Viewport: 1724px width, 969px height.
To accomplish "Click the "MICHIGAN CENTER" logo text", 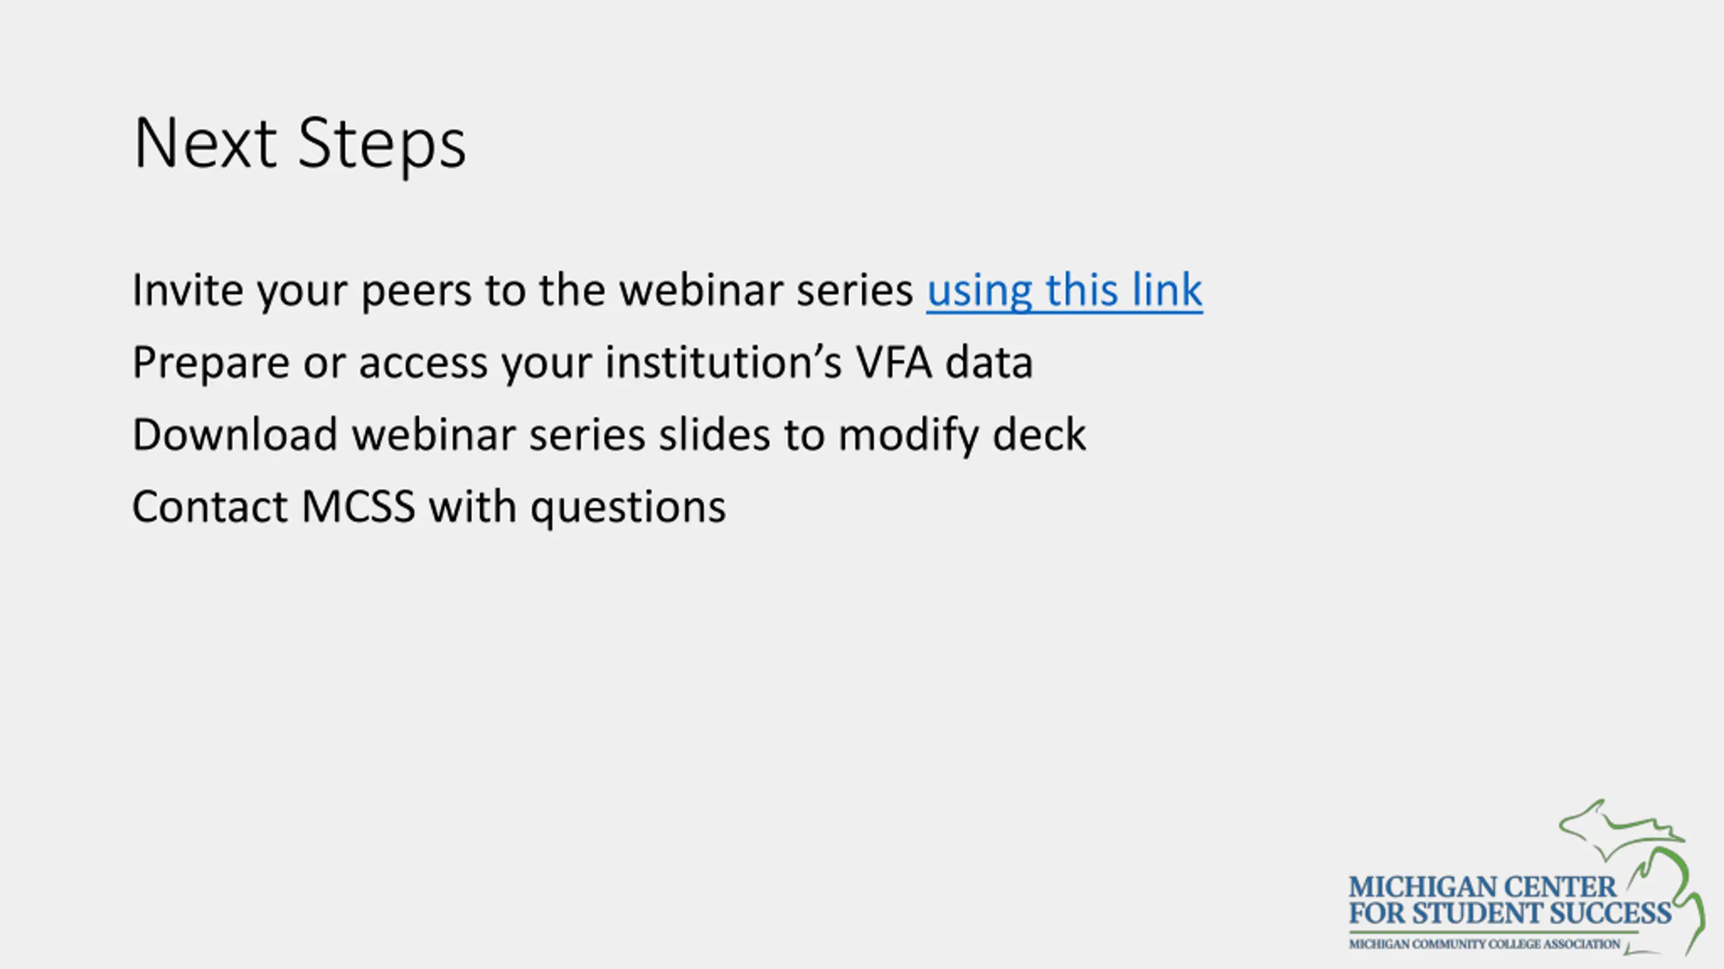I will point(1482,886).
